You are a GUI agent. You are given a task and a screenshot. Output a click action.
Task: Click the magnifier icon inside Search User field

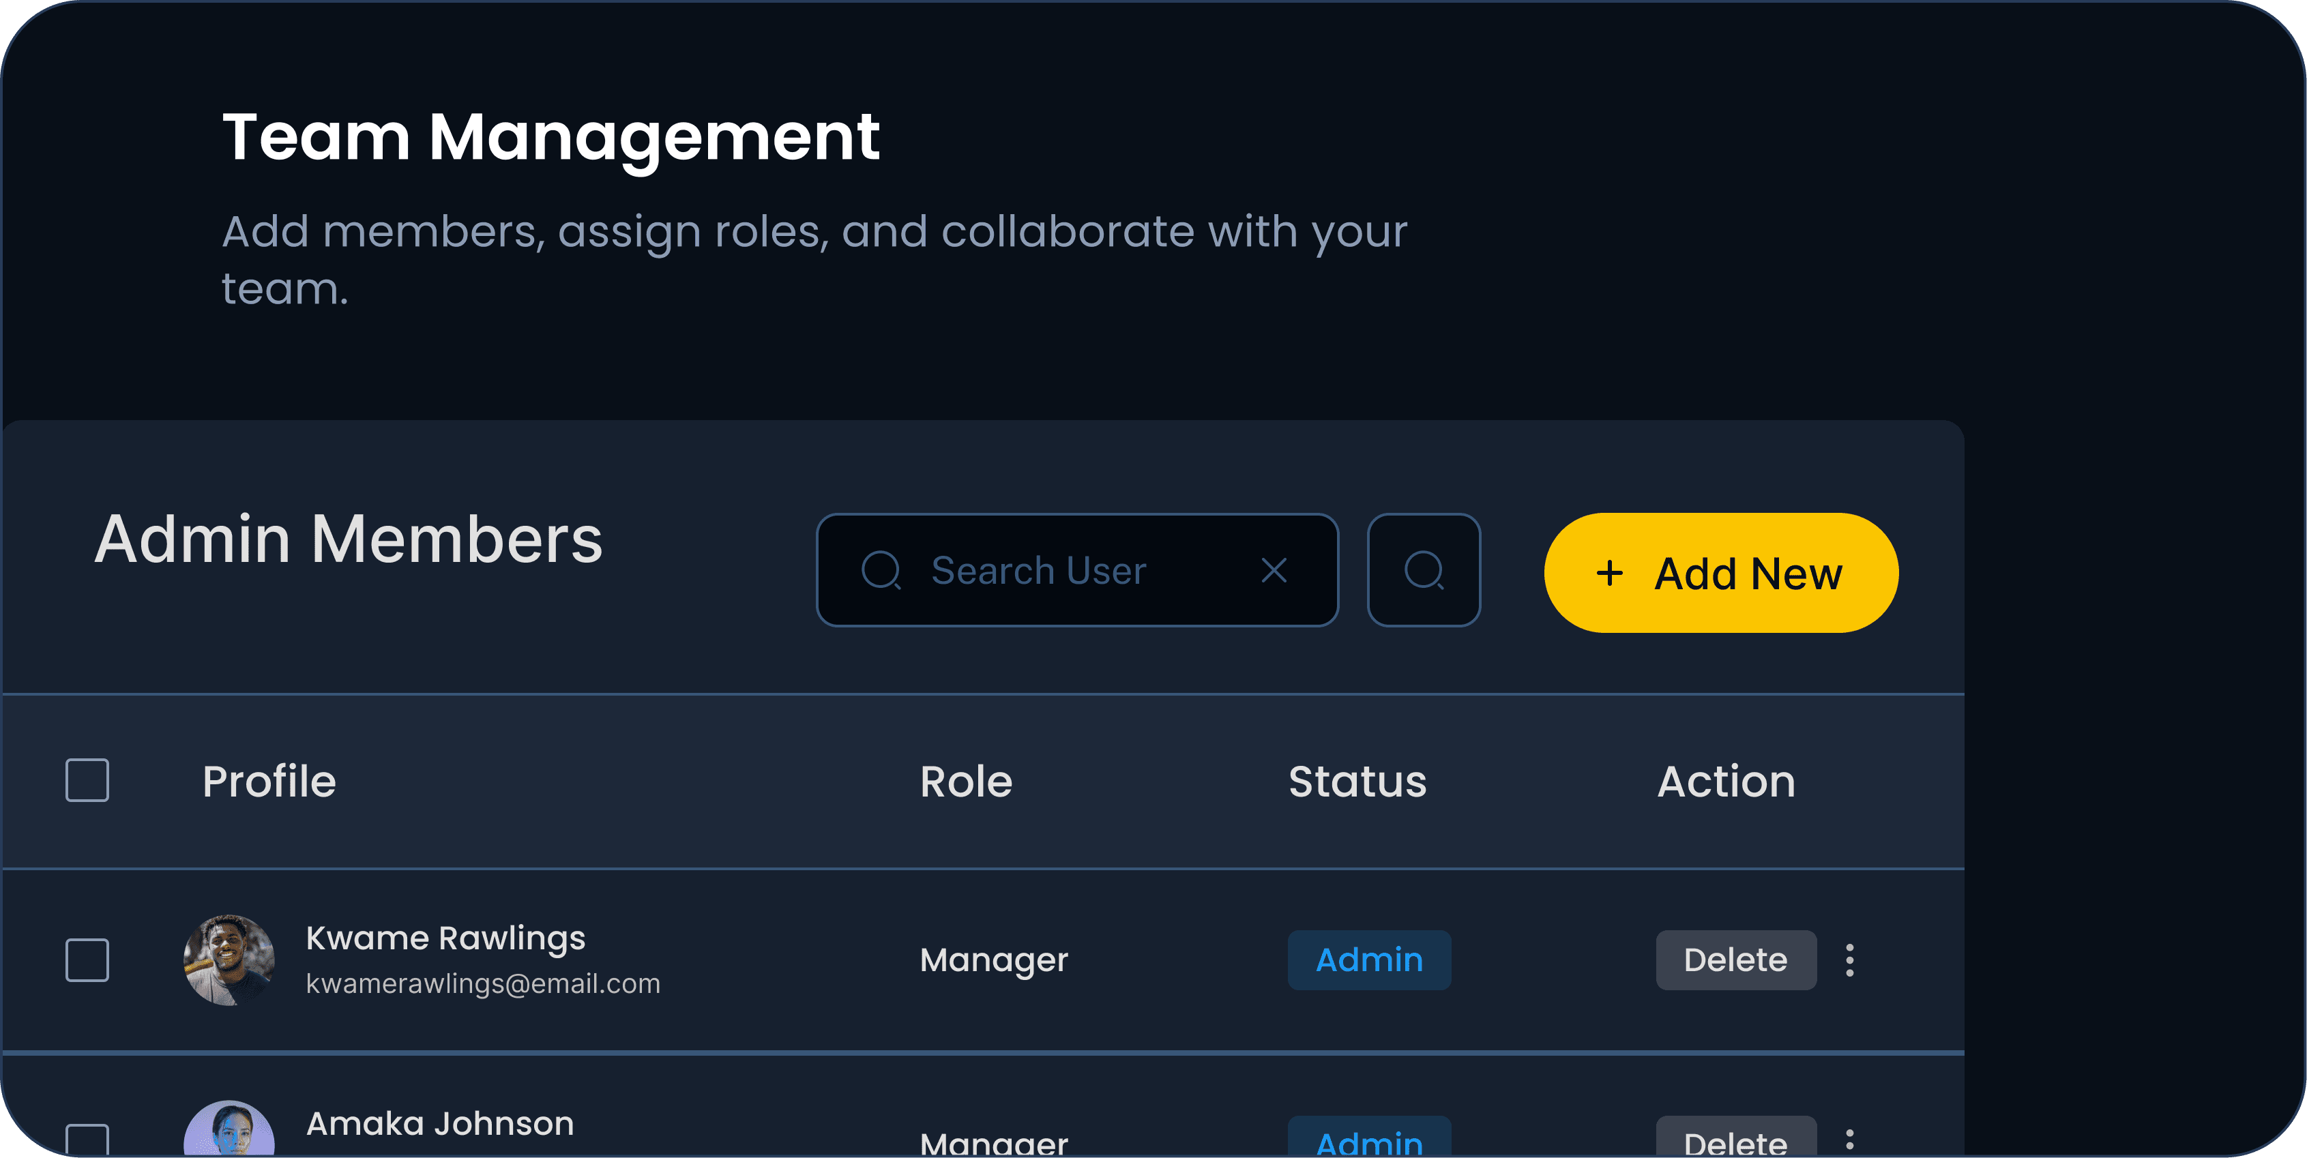(x=882, y=571)
